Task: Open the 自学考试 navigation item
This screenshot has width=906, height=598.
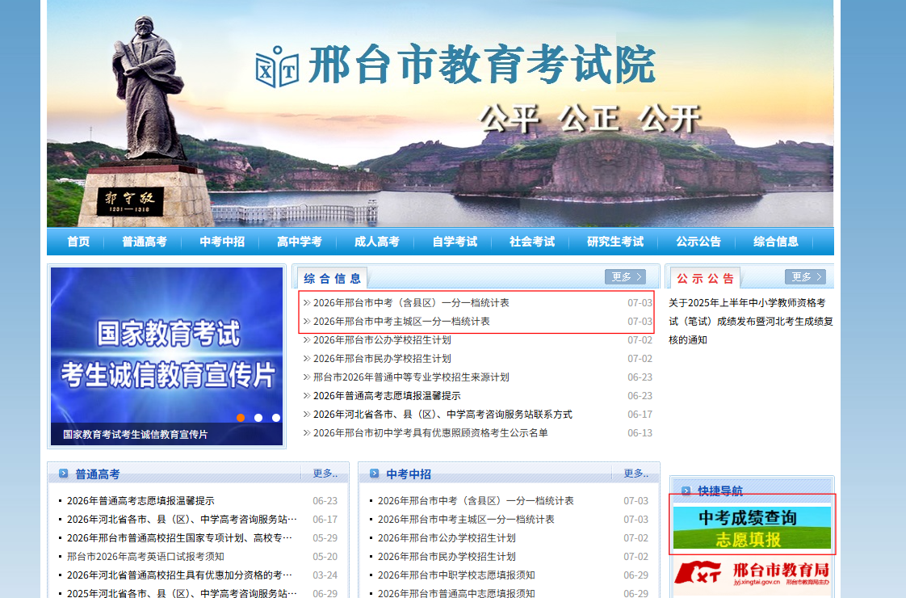Action: (x=455, y=242)
